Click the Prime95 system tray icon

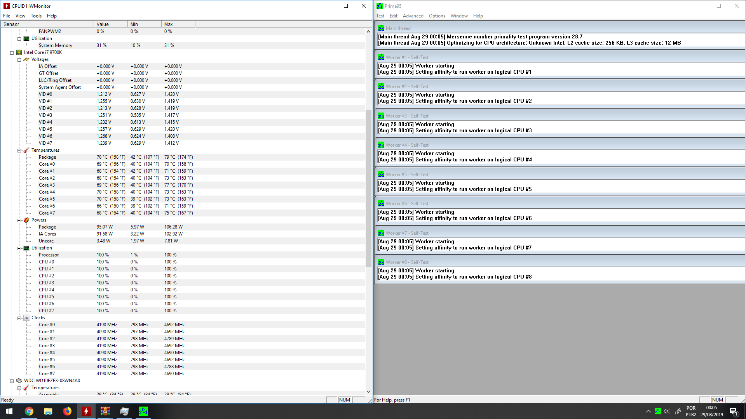click(x=657, y=411)
